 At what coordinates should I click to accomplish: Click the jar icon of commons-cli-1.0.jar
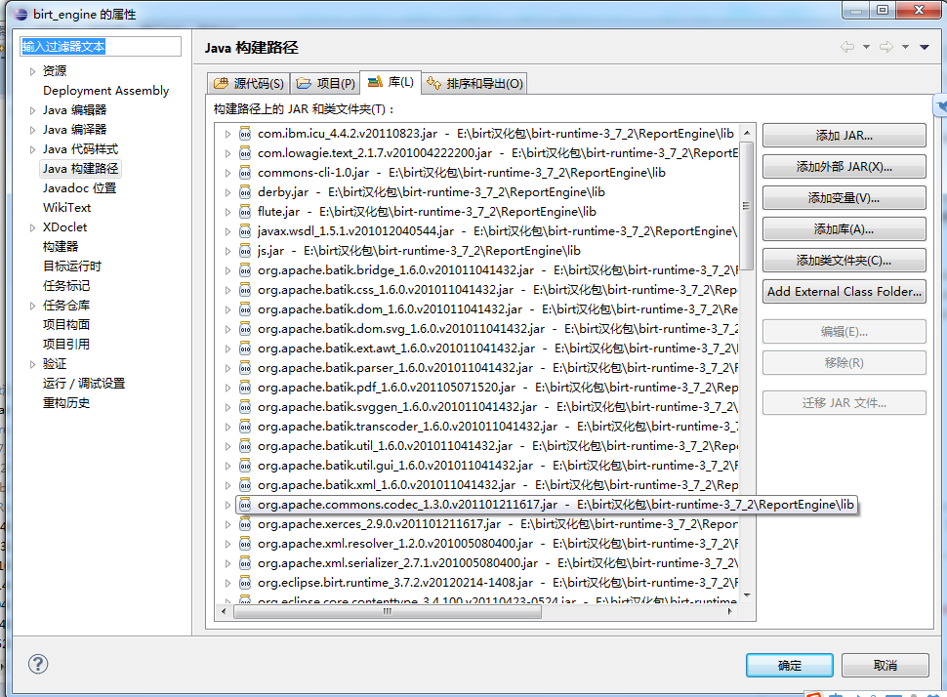[245, 173]
